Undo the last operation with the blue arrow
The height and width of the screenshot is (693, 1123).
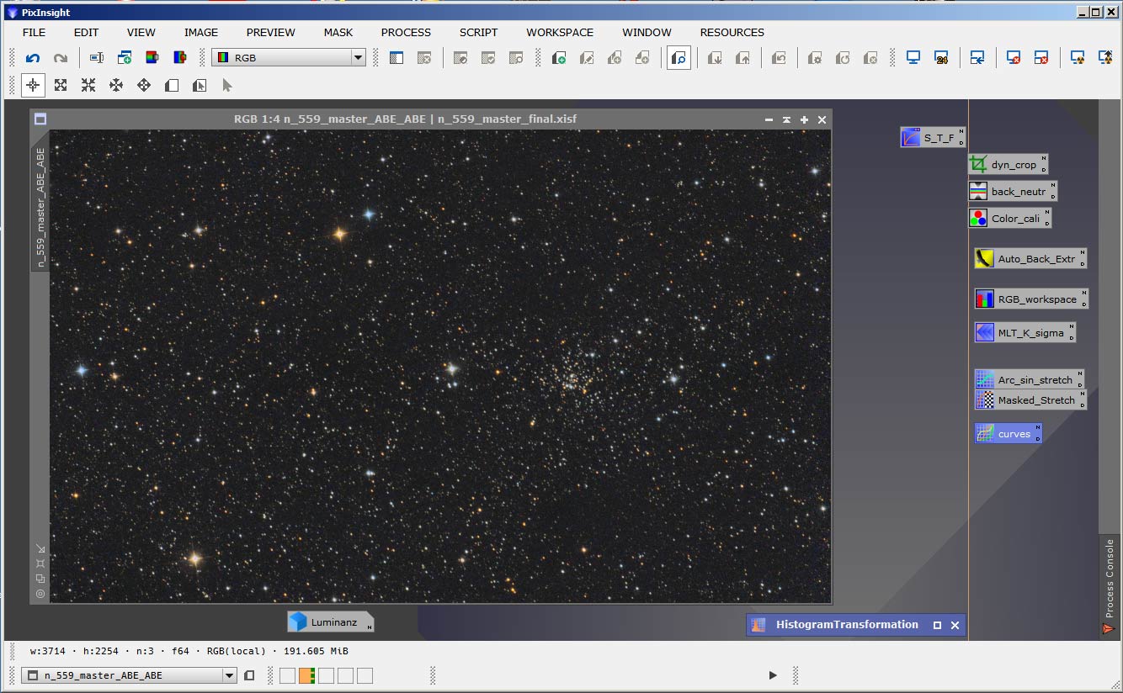coord(33,58)
